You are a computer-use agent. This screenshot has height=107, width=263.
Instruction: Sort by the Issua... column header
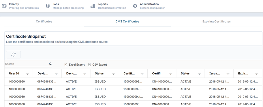215,73
